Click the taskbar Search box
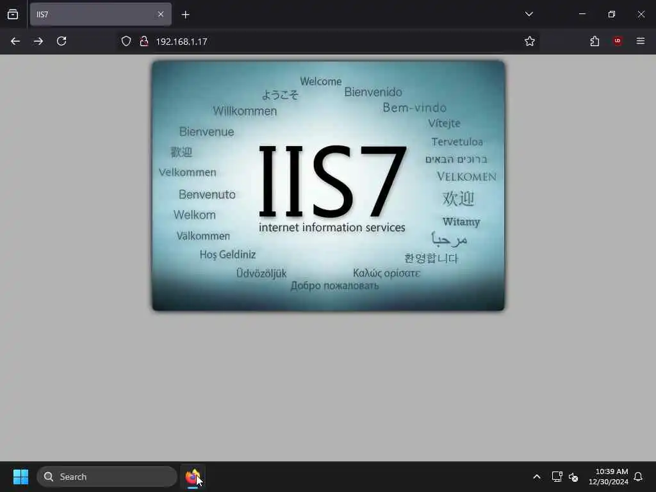The image size is (656, 492). coord(107,477)
